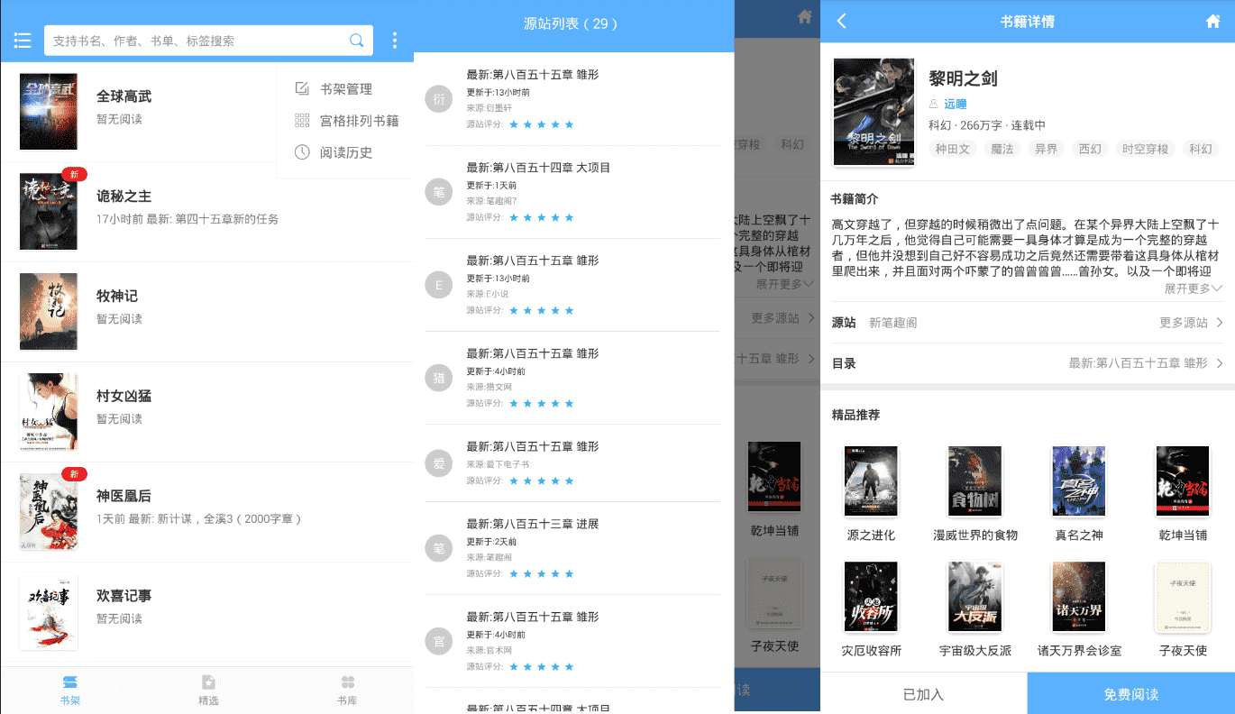Select 书架管理 menu item

coord(346,89)
